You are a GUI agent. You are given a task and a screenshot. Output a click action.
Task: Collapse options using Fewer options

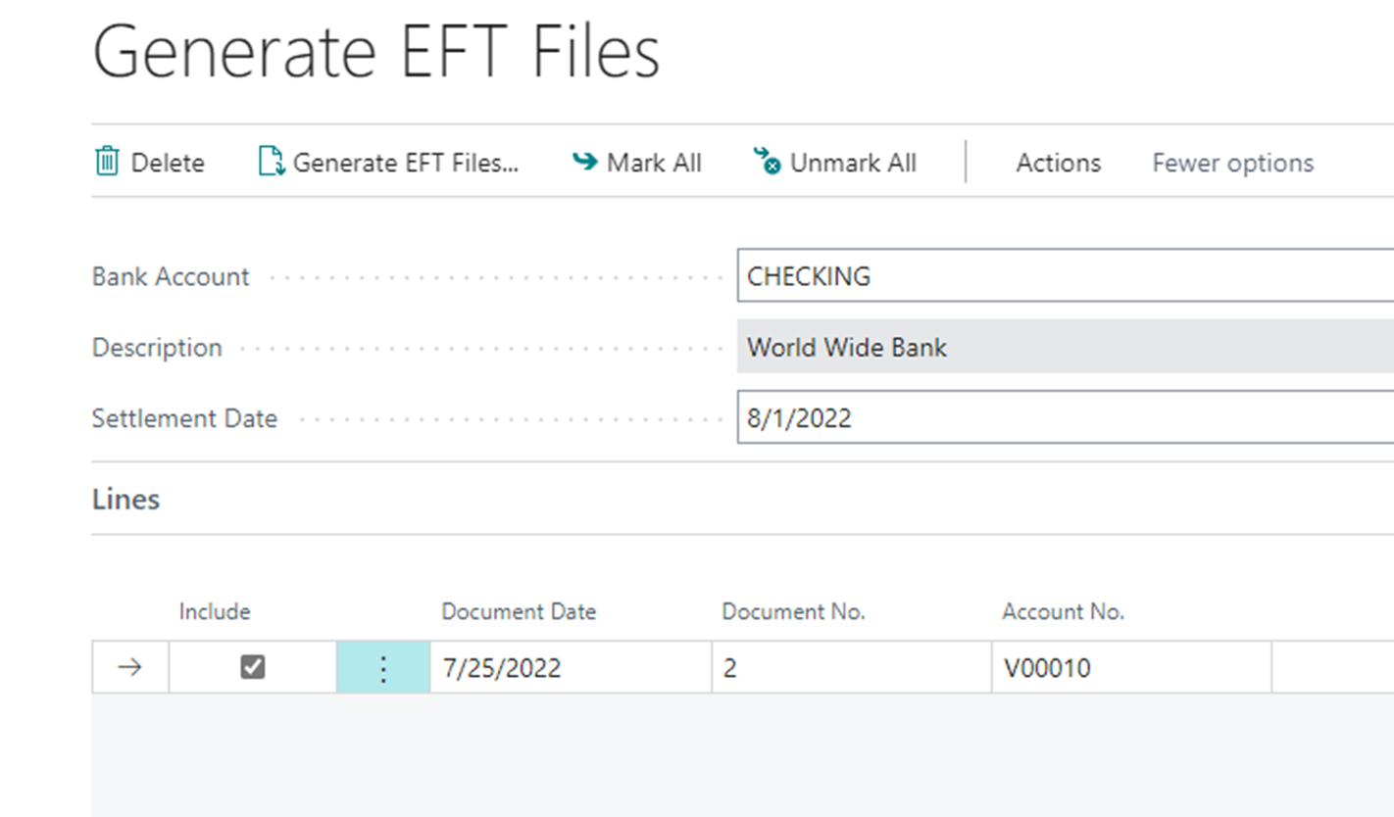click(1231, 162)
